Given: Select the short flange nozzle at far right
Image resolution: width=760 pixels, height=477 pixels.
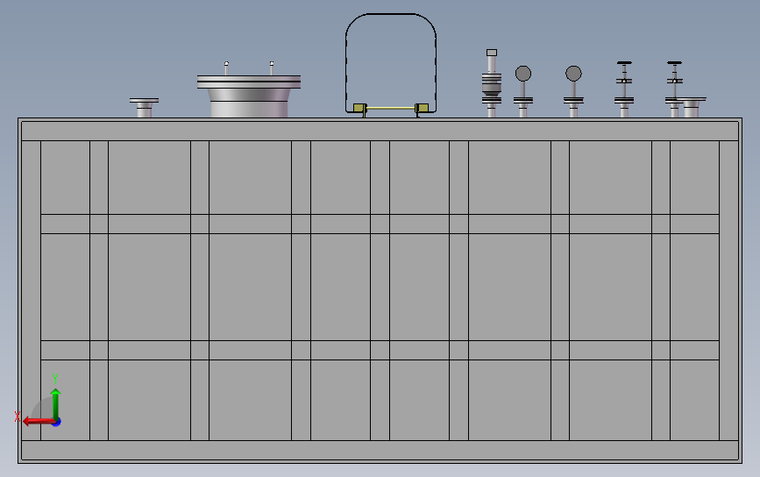Looking at the screenshot, I should click(692, 108).
